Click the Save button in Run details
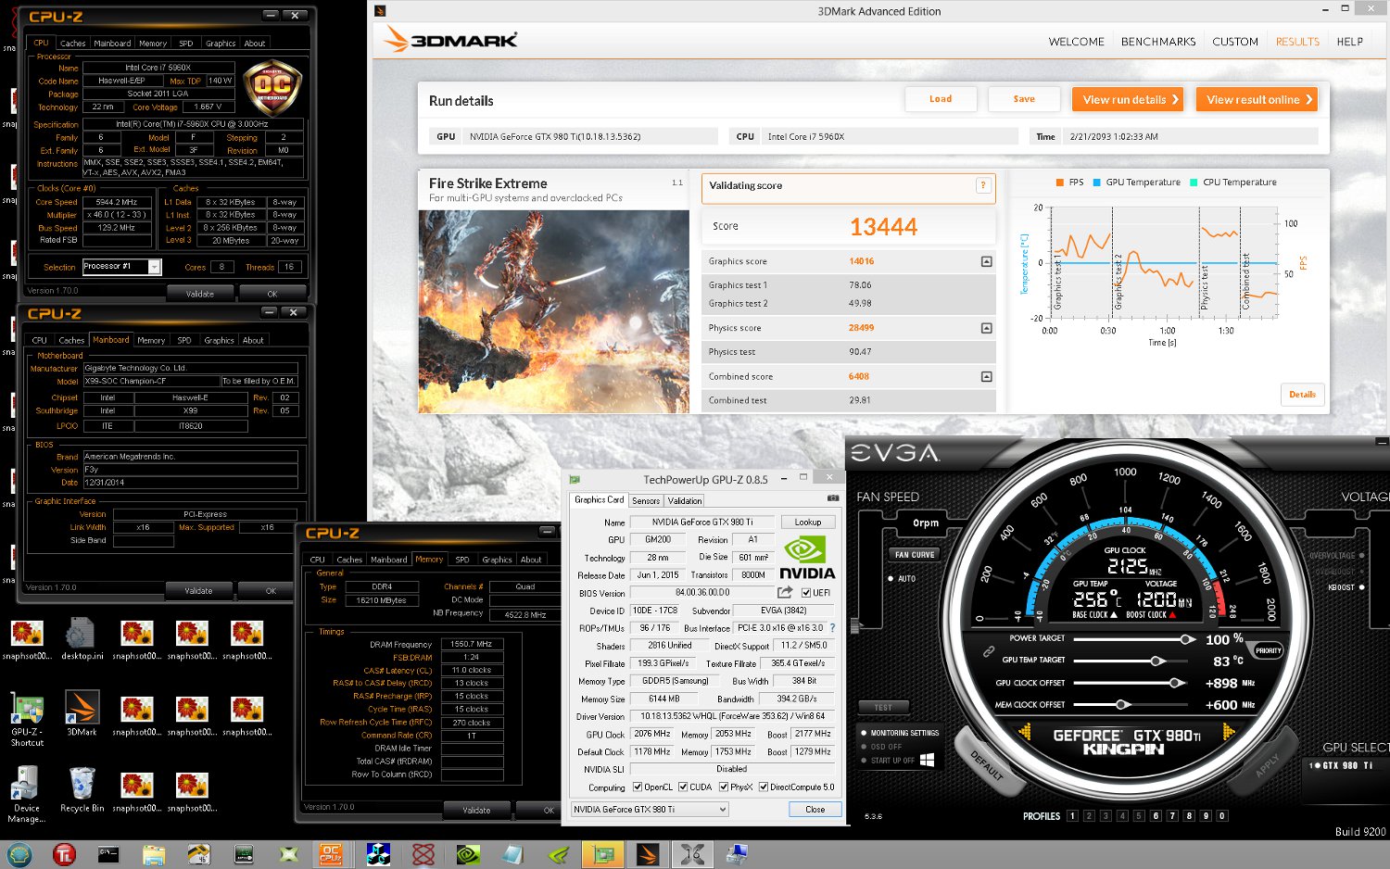The height and width of the screenshot is (869, 1390). coord(1024,99)
